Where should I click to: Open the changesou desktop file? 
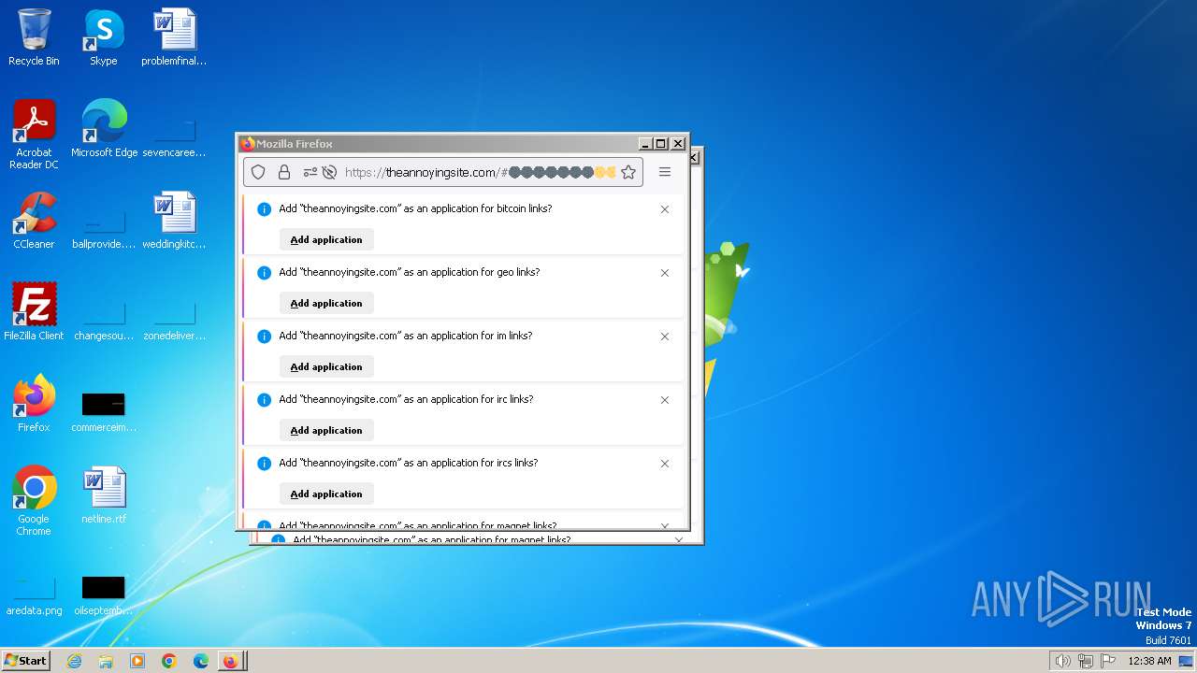[x=104, y=320]
